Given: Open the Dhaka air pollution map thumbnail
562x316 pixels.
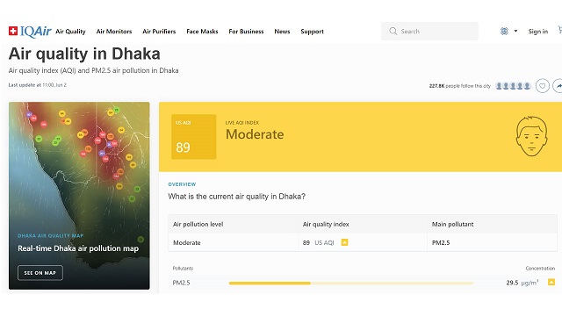Looking at the screenshot, I should [x=79, y=196].
